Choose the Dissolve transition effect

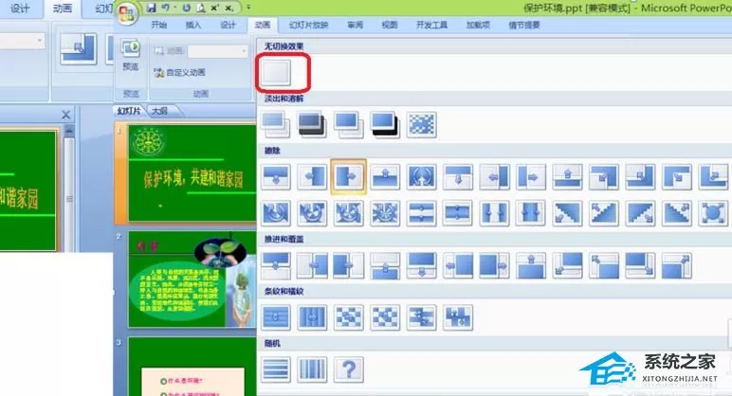coord(422,125)
